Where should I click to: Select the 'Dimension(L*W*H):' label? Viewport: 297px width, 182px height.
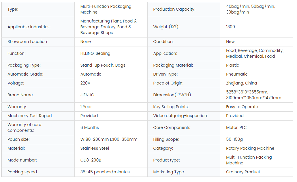[x=173, y=95]
